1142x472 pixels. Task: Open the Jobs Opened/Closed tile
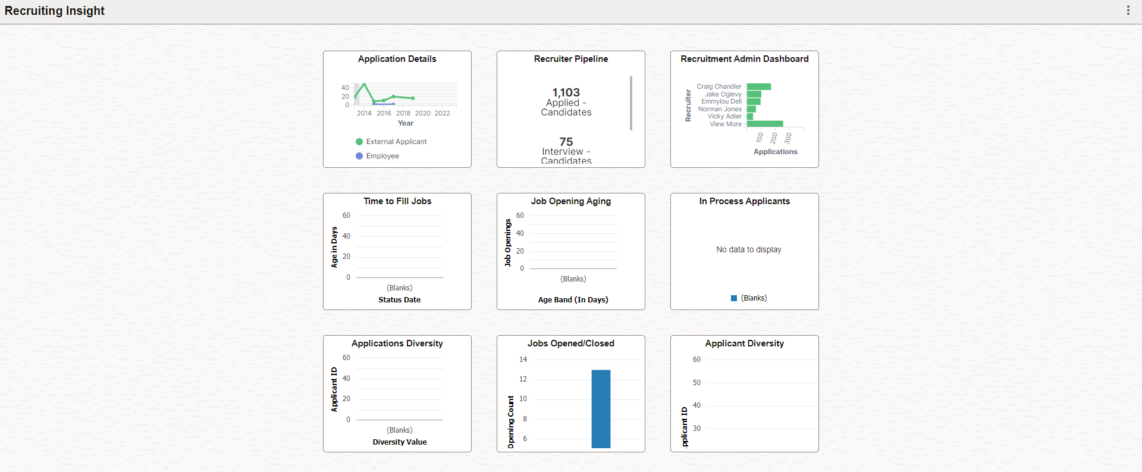571,393
